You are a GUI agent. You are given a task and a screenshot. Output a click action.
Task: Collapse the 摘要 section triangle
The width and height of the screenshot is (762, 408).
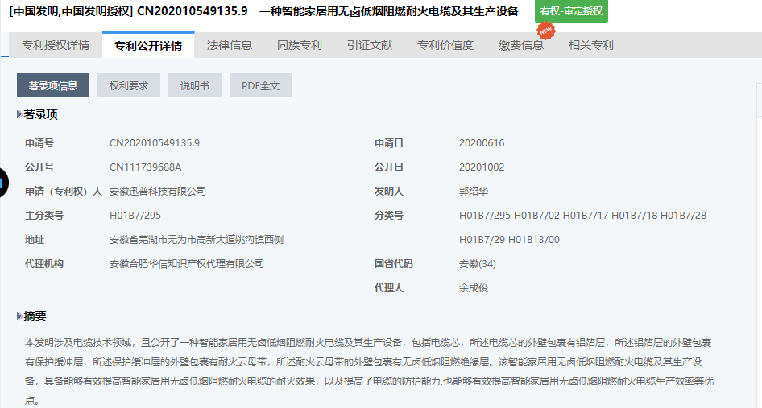[x=19, y=316]
